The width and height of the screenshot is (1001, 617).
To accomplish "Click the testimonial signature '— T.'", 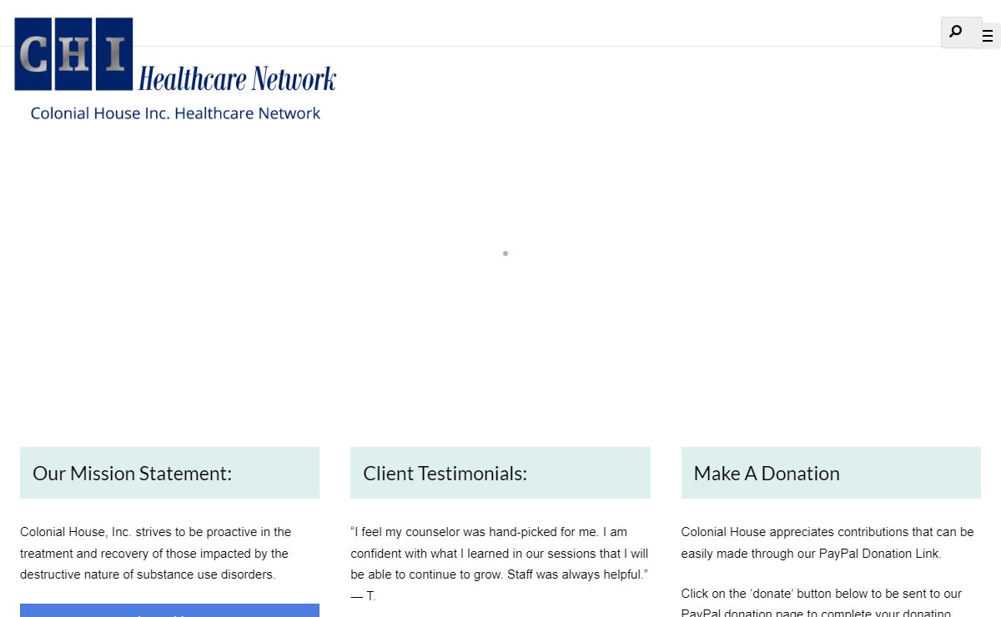I will tap(363, 597).
